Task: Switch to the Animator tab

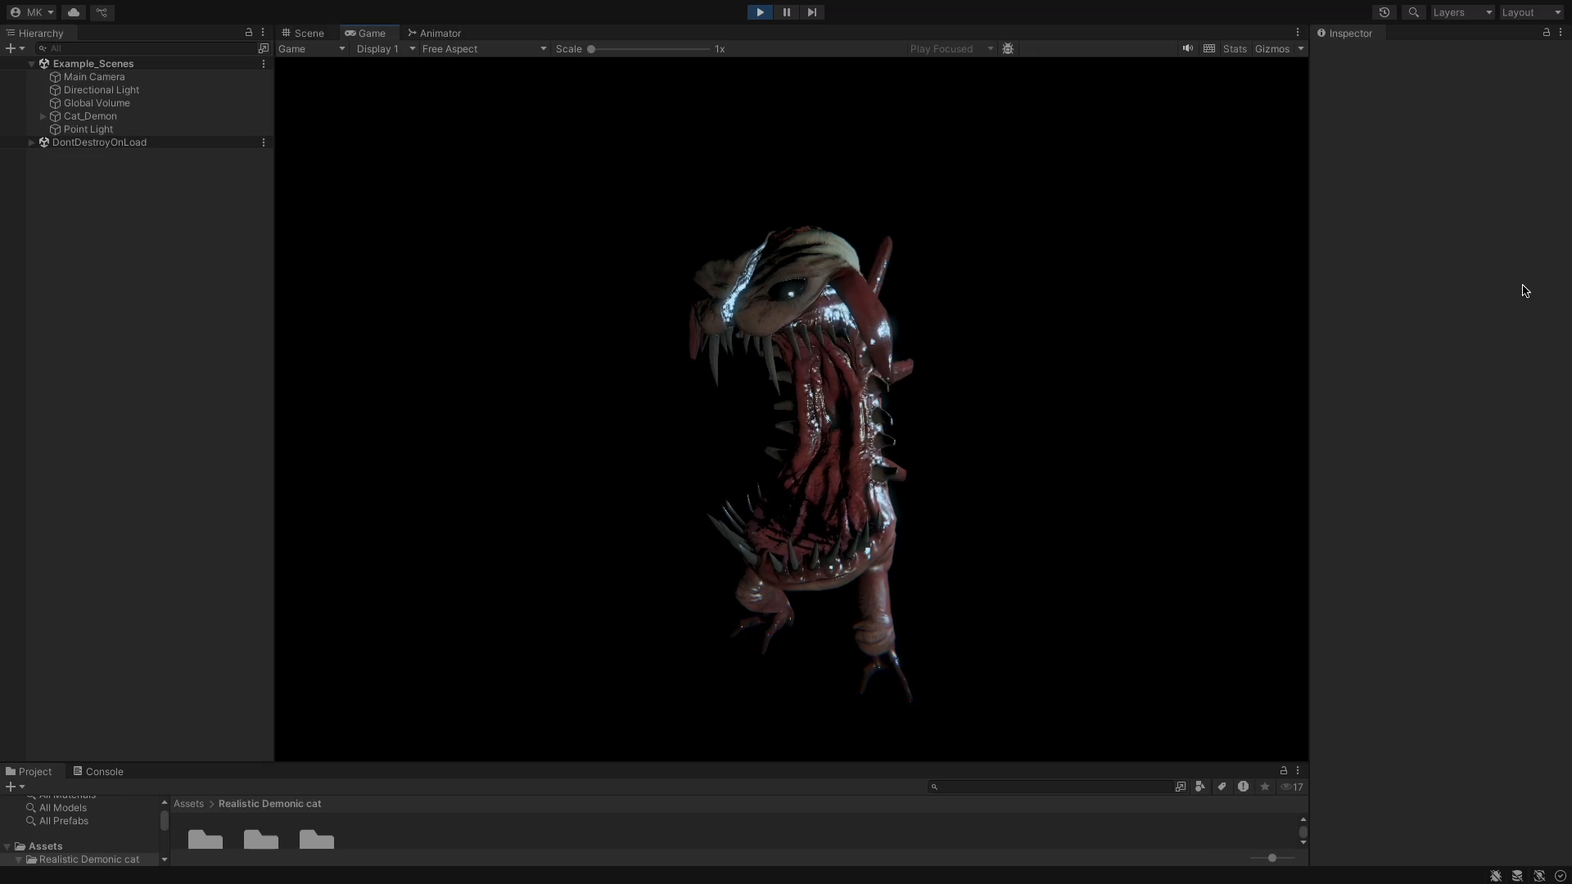Action: pyautogui.click(x=435, y=33)
